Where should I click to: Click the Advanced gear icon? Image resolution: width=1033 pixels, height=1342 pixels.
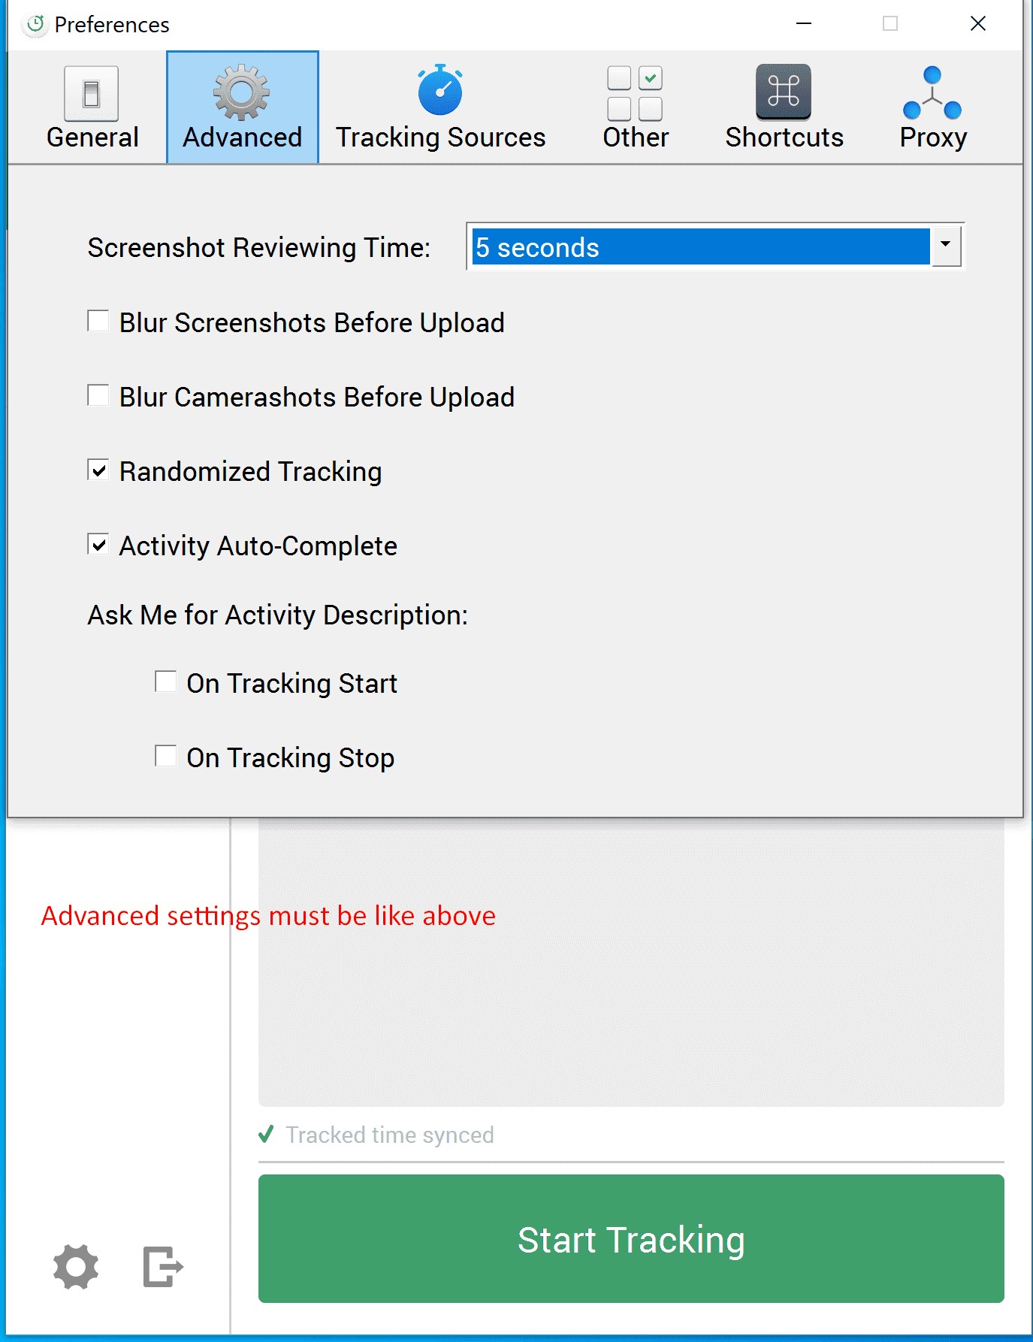point(241,93)
